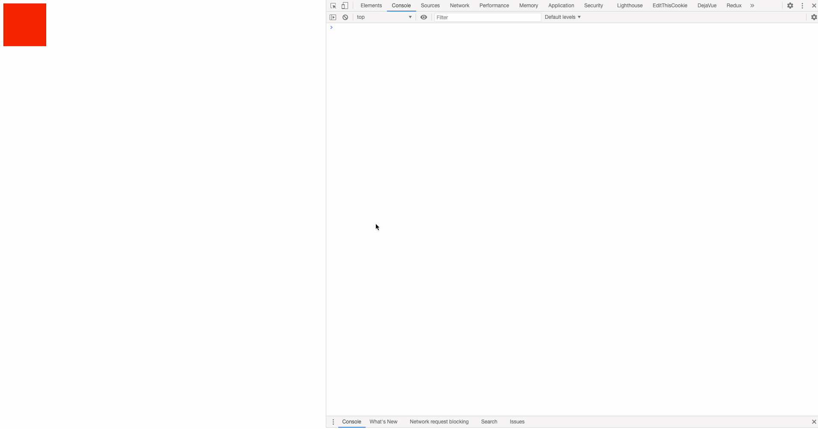Open DevTools settings gear in top bar
The width and height of the screenshot is (818, 429).
pyautogui.click(x=790, y=6)
